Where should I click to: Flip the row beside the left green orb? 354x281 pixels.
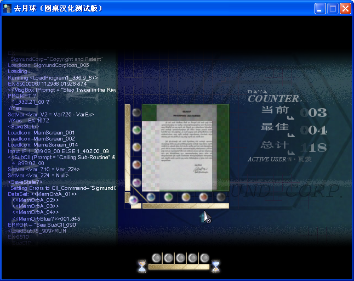[136, 130]
